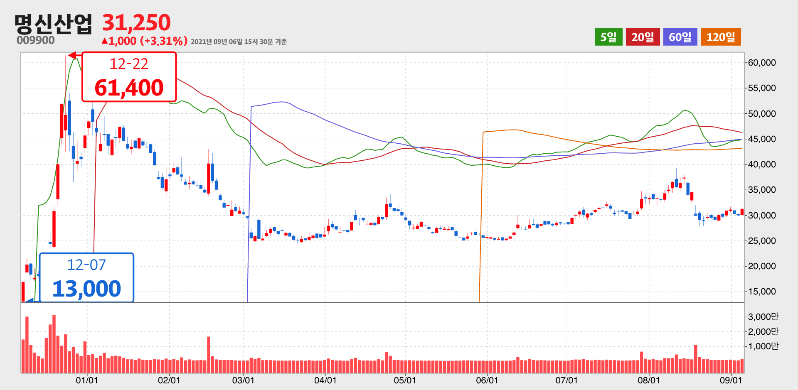Click the timestamp 2021년 09년 06일 15시 30분 기준

[x=239, y=42]
